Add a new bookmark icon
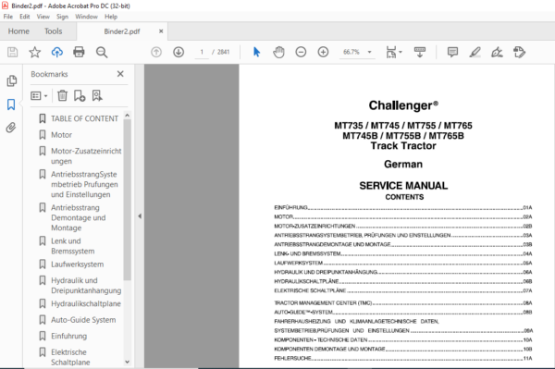Viewport: 555px width, 369px height. point(80,95)
